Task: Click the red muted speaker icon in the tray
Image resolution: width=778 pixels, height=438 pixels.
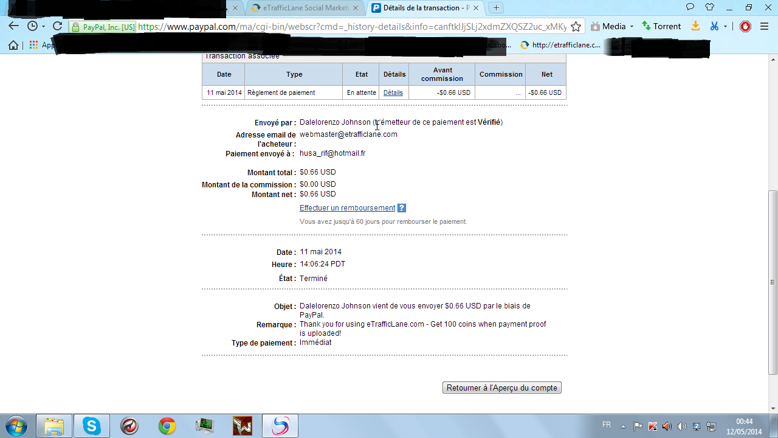Action: [x=667, y=426]
